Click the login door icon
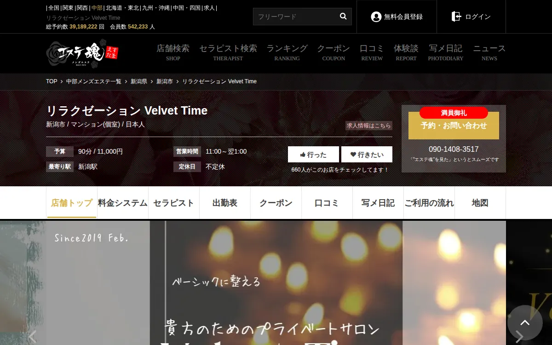Image resolution: width=552 pixels, height=345 pixels. (456, 17)
